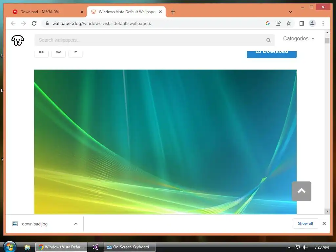Image resolution: width=336 pixels, height=252 pixels.
Task: Click the 7:28 AM taskbar clock
Action: (x=322, y=247)
